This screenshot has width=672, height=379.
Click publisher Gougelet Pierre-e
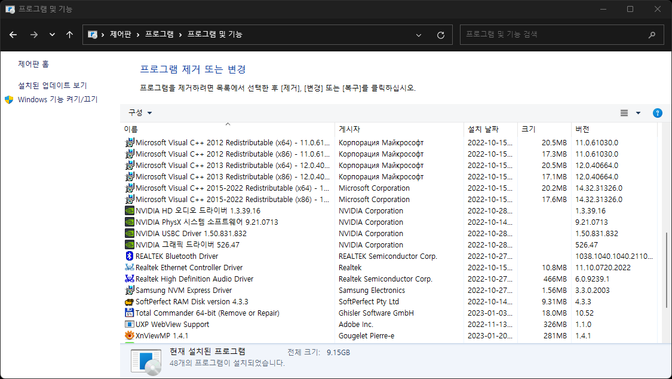(366, 336)
